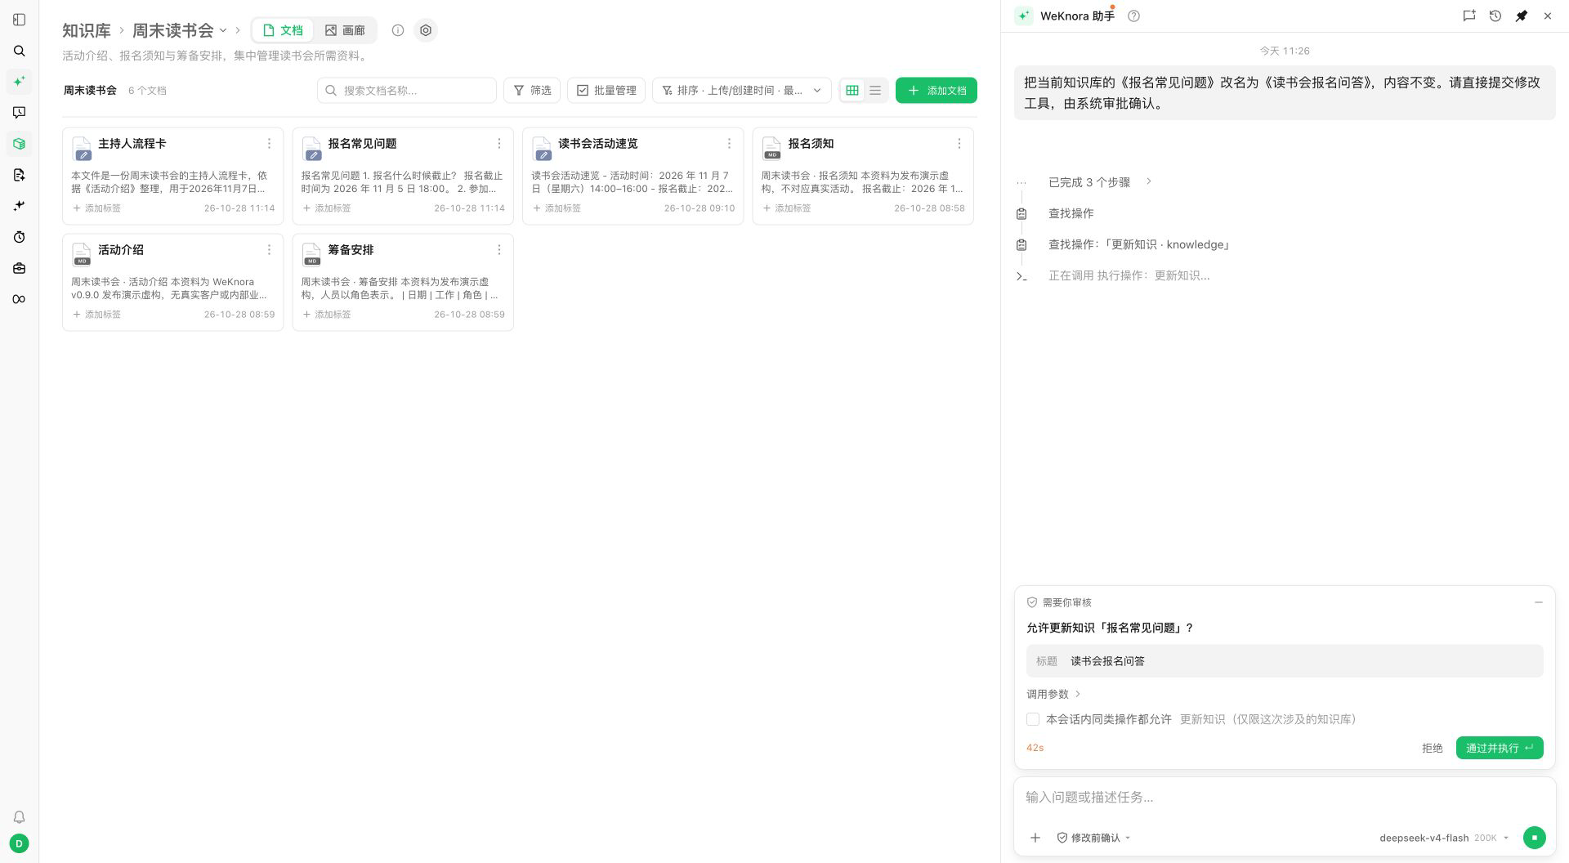Image resolution: width=1569 pixels, height=863 pixels.
Task: Focus the 输入问题或描述任务 input box
Action: click(x=1285, y=798)
